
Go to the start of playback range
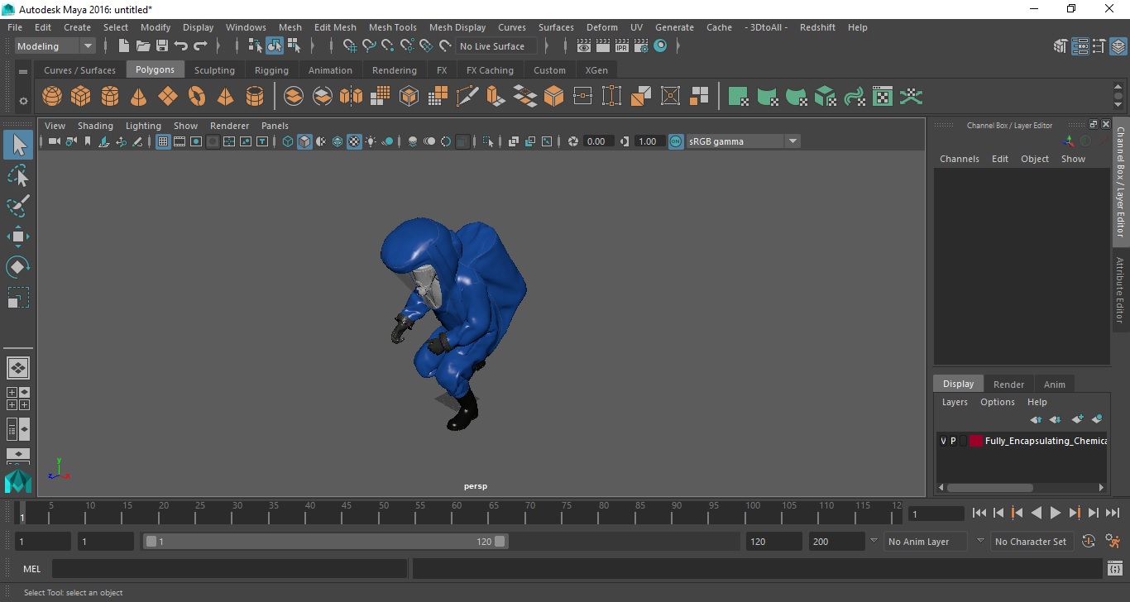(979, 513)
